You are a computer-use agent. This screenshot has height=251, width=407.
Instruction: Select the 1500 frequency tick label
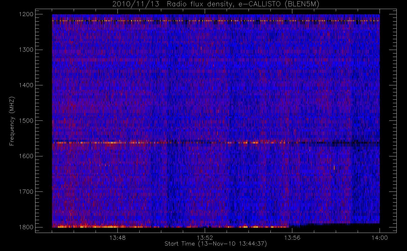point(26,121)
